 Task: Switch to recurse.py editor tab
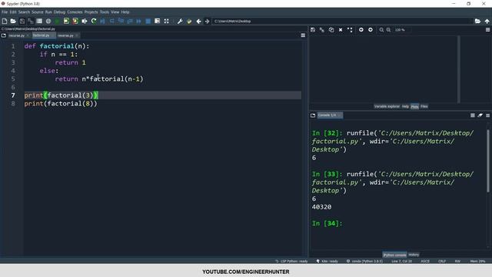[17, 35]
